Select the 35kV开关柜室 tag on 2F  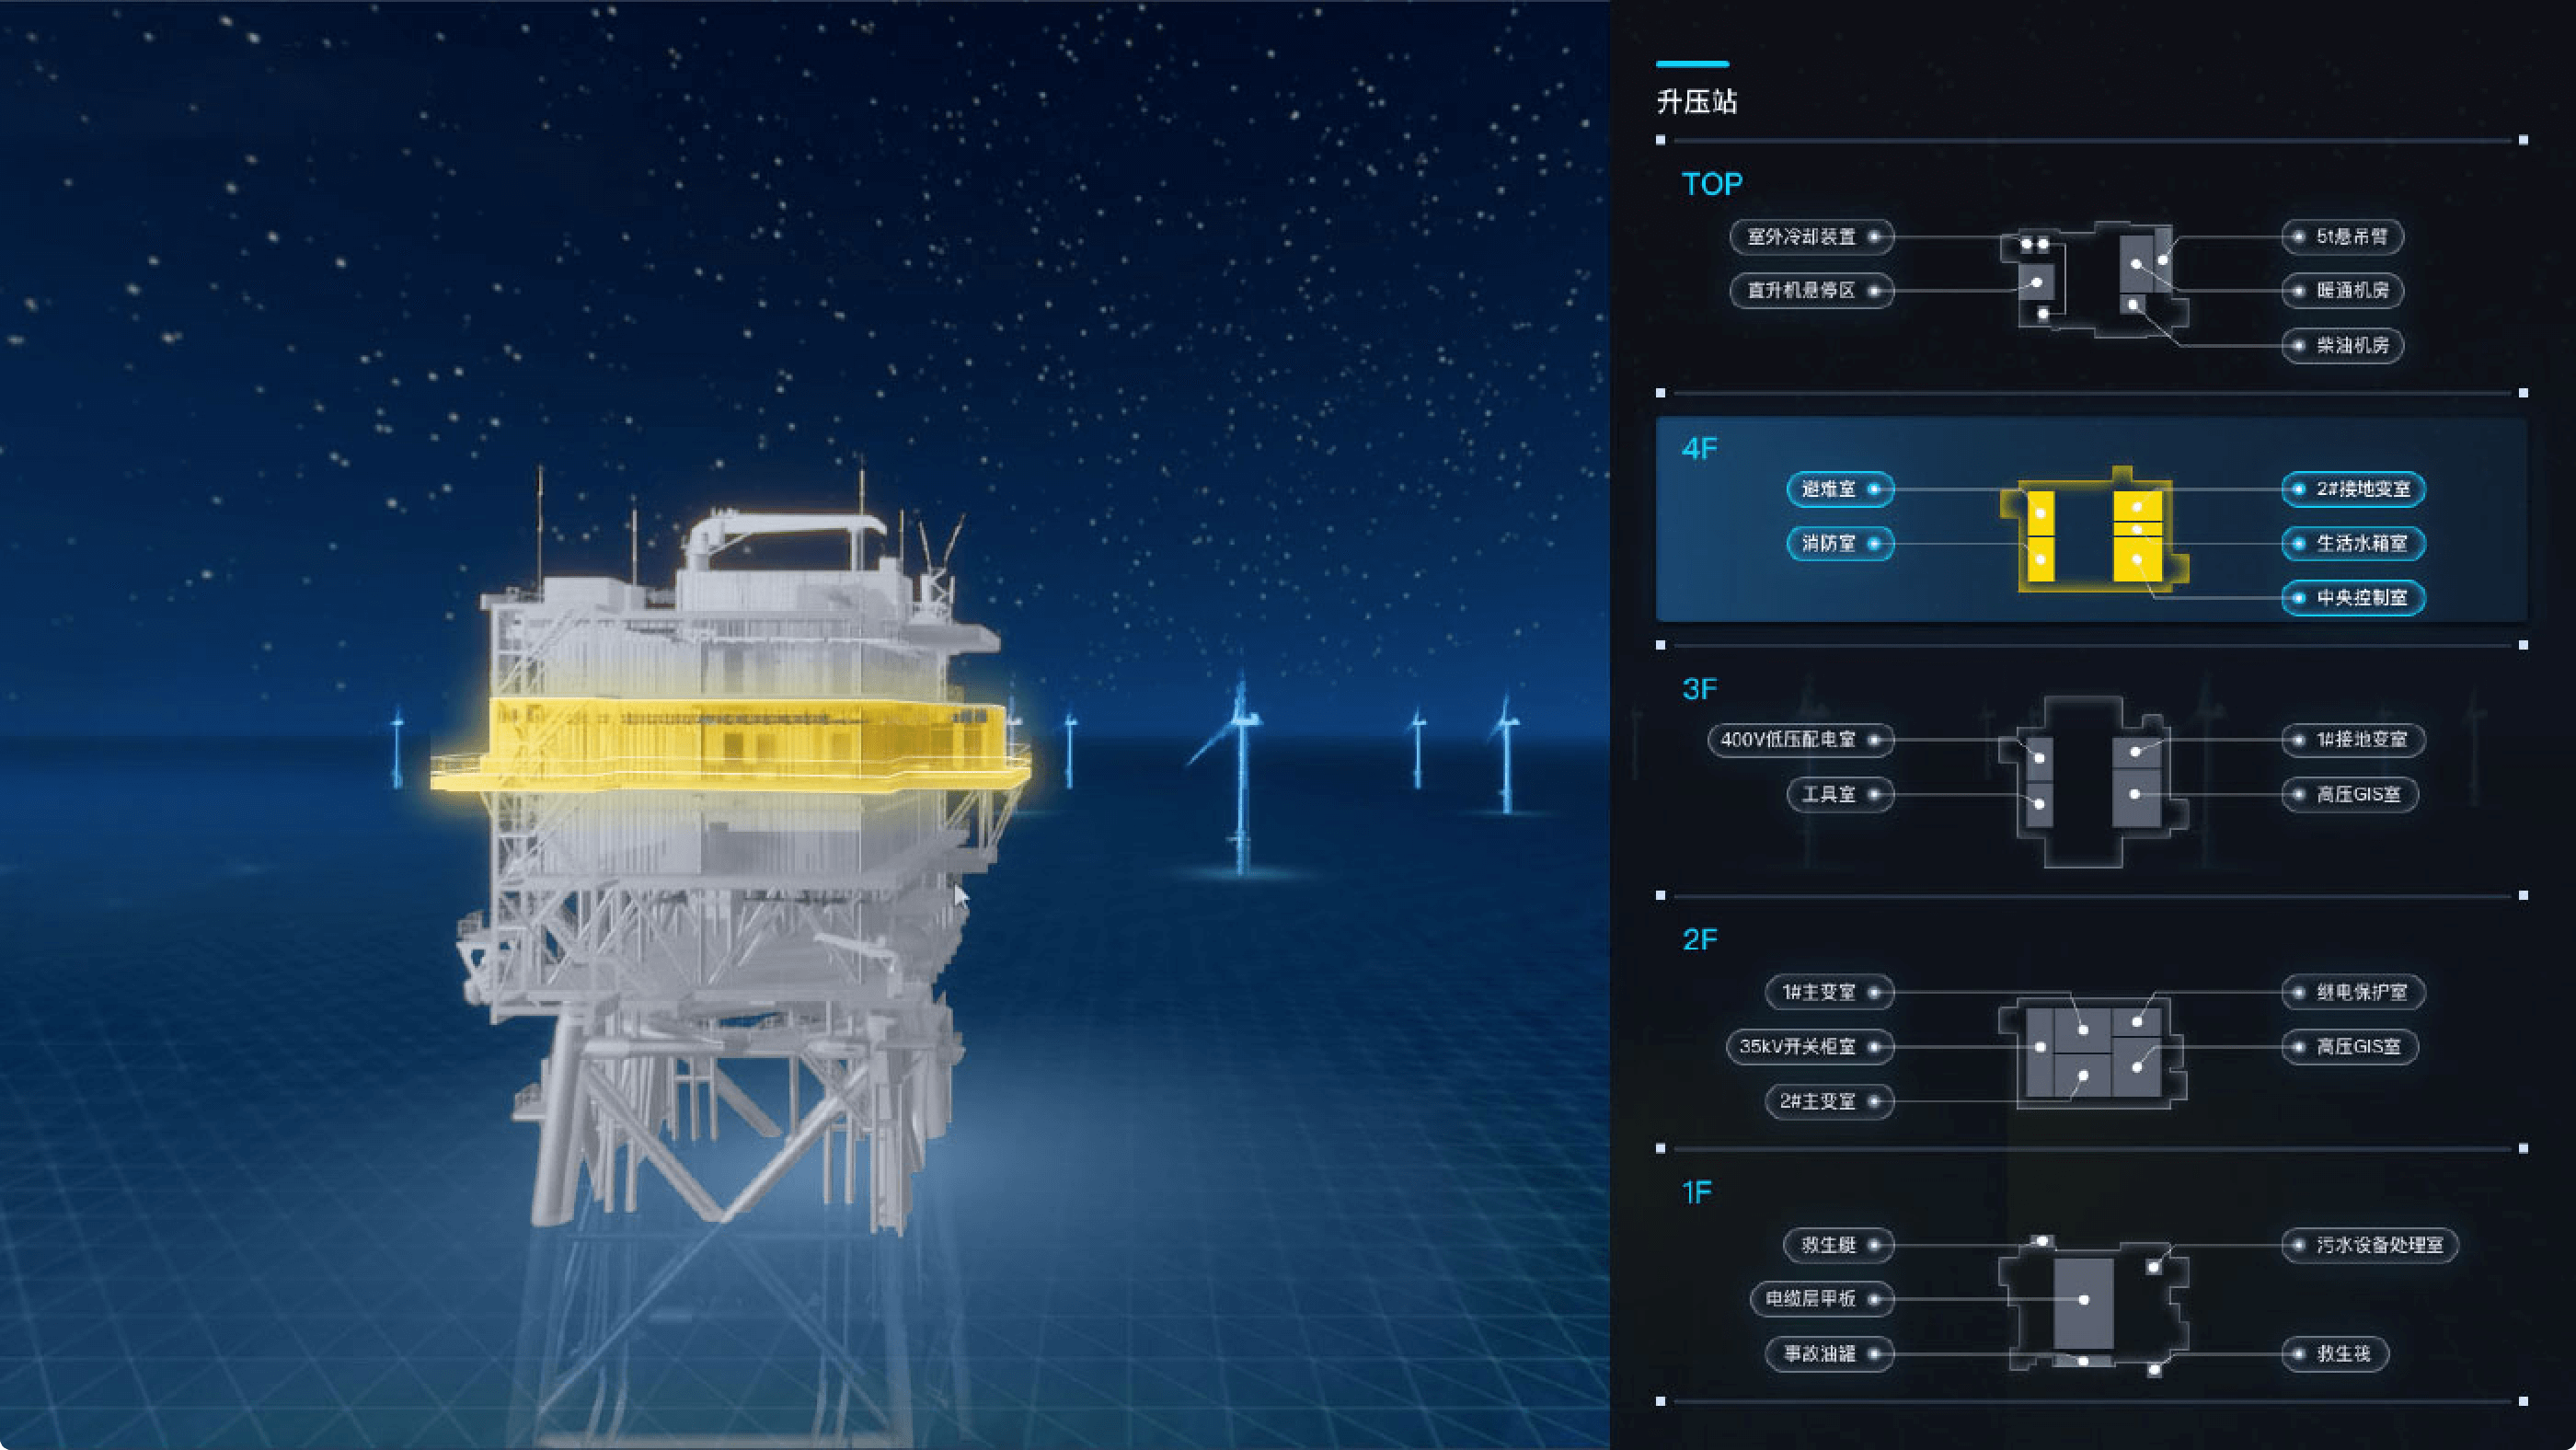click(1809, 1047)
